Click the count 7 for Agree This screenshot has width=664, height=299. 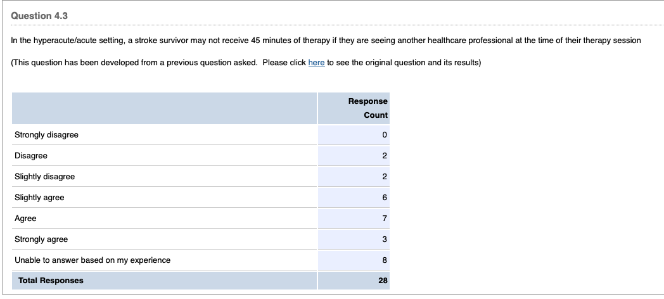[x=384, y=219]
